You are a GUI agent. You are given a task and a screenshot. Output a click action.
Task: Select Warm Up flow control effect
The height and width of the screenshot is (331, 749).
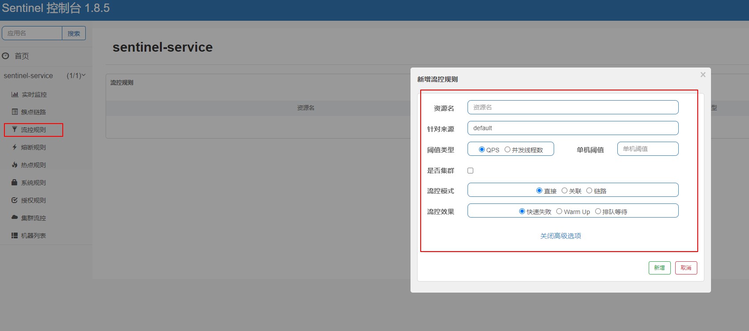[x=559, y=211]
